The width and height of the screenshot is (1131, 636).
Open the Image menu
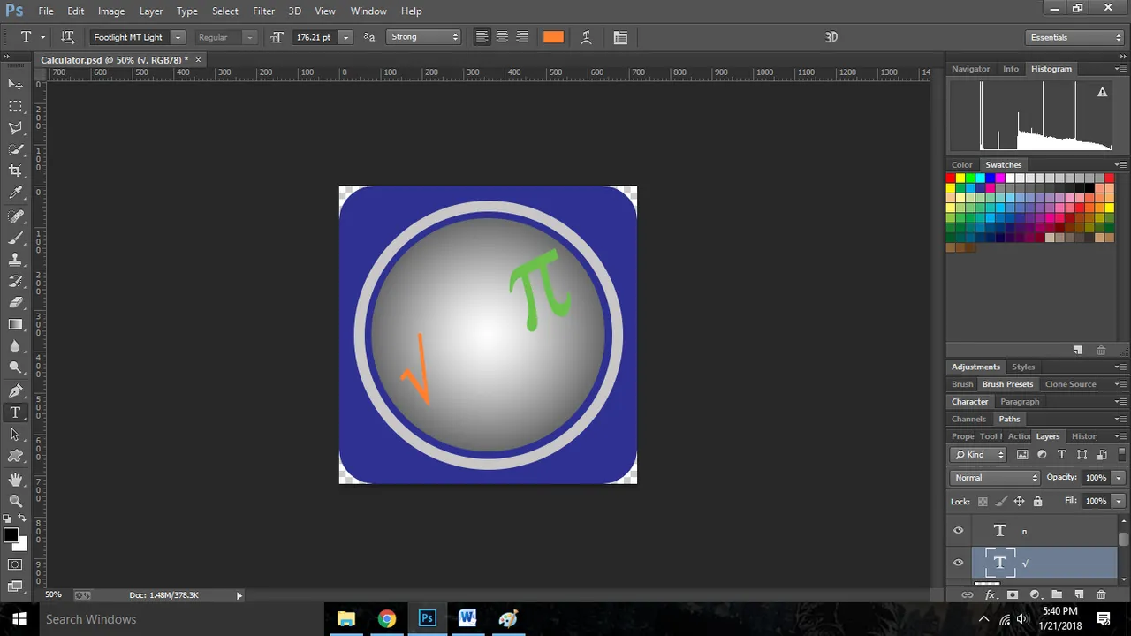point(111,11)
